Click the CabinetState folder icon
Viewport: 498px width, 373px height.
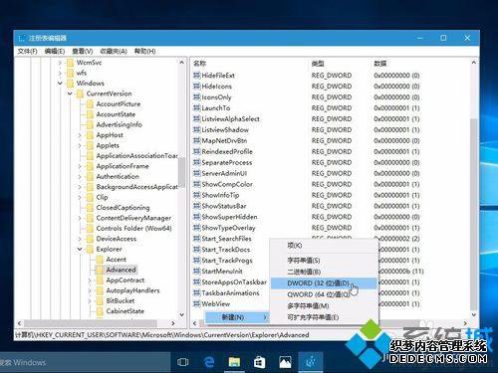coord(100,311)
